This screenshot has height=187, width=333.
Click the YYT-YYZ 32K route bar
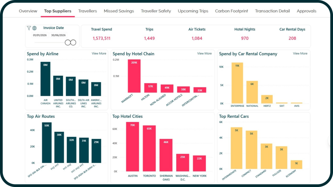(72, 150)
